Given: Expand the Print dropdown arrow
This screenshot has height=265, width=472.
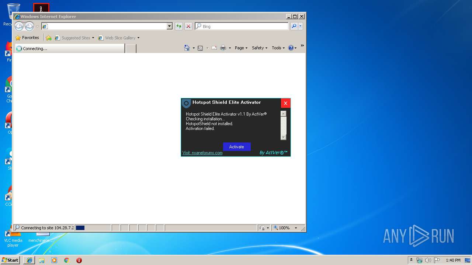Looking at the screenshot, I should coord(230,48).
